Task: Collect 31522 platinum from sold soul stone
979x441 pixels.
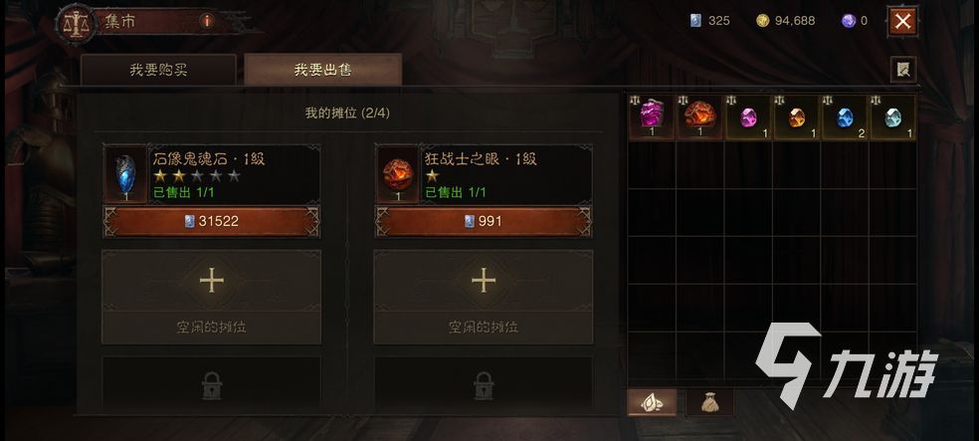Action: 212,221
